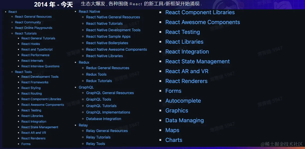Open Relay General Resources
The image size is (305, 149).
(x=107, y=131)
